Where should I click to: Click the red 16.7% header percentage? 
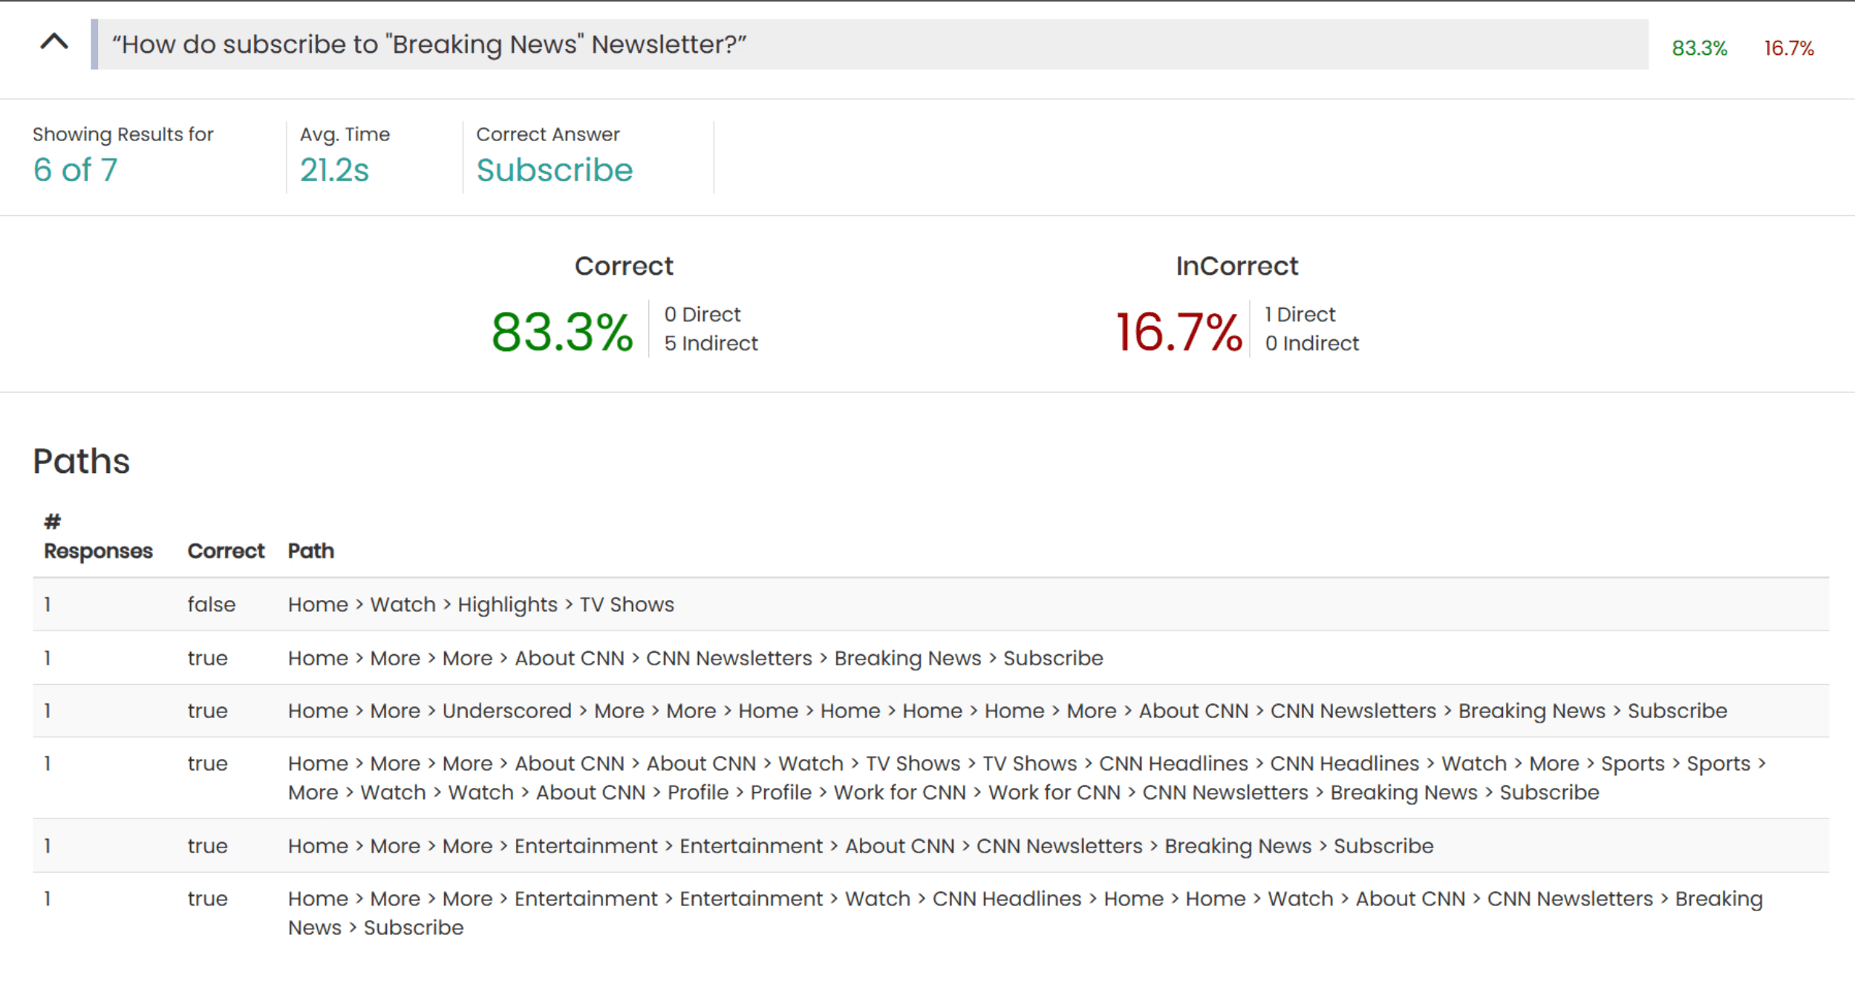pyautogui.click(x=1788, y=48)
